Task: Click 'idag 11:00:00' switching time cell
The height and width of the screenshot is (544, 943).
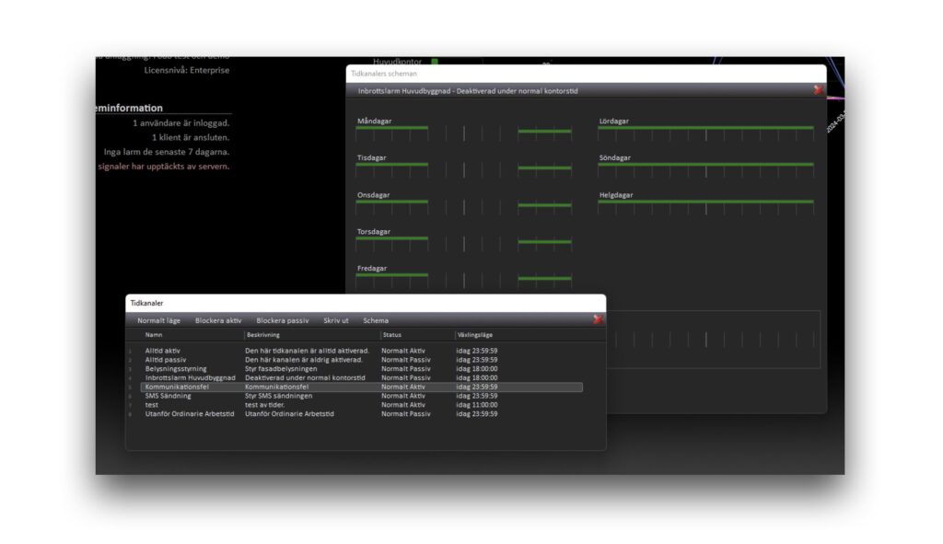Action: [477, 404]
